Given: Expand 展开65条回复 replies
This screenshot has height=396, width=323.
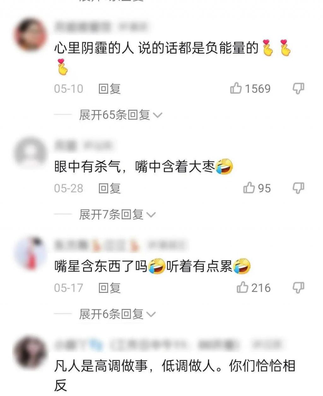Looking at the screenshot, I should click(x=120, y=115).
